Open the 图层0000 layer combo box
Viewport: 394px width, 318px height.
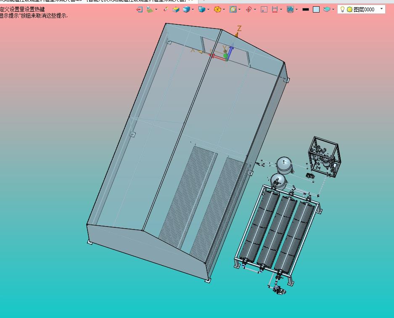(361, 9)
